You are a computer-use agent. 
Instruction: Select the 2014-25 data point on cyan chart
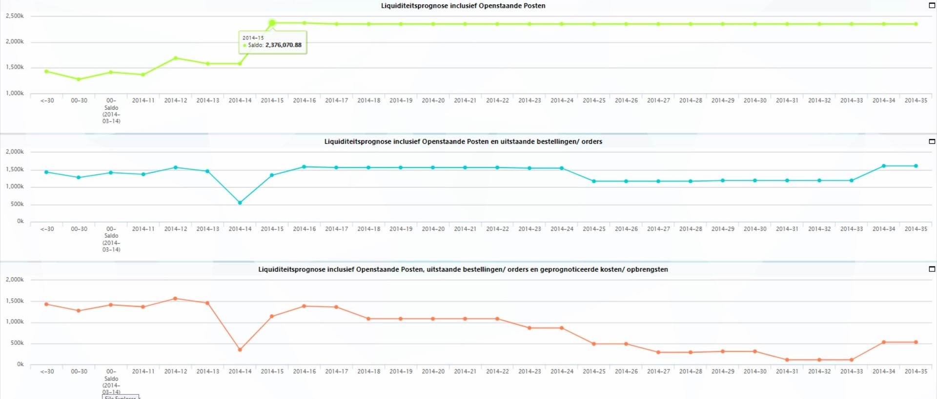click(x=594, y=181)
